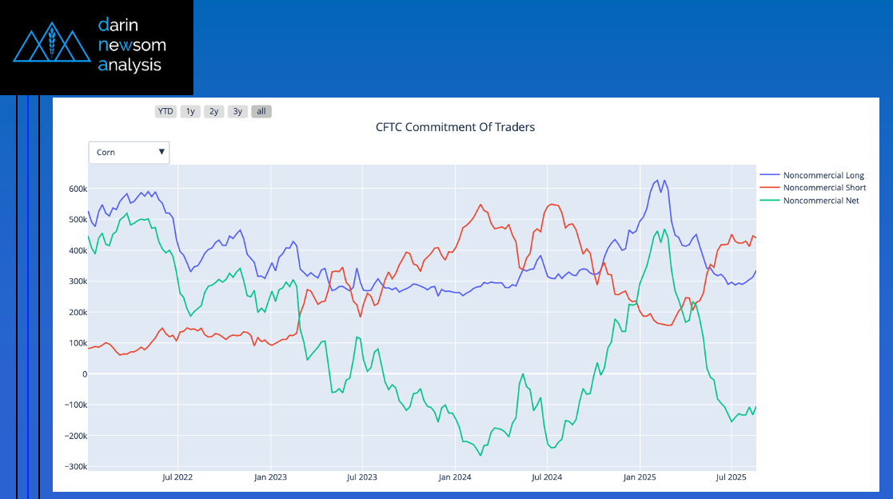893x499 pixels.
Task: Hide the Noncommercial Short series
Action: pyautogui.click(x=824, y=188)
